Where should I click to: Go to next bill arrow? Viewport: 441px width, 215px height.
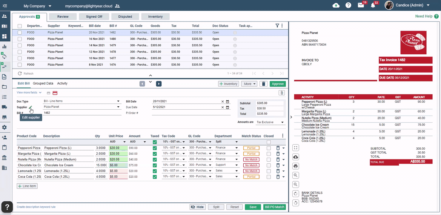(x=159, y=84)
